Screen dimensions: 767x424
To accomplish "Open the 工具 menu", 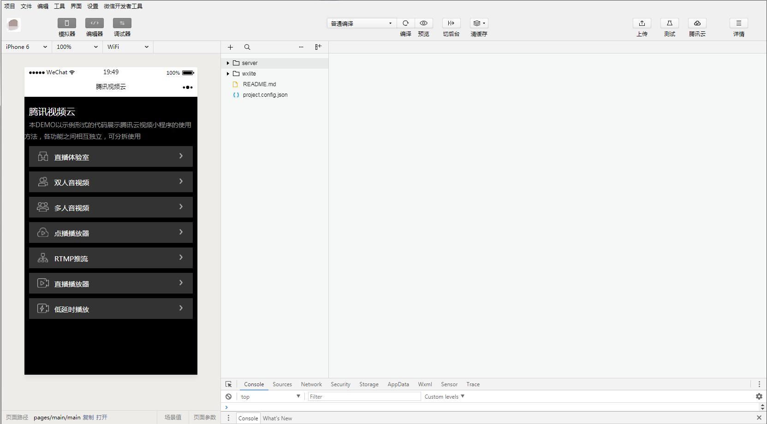I will tap(59, 6).
